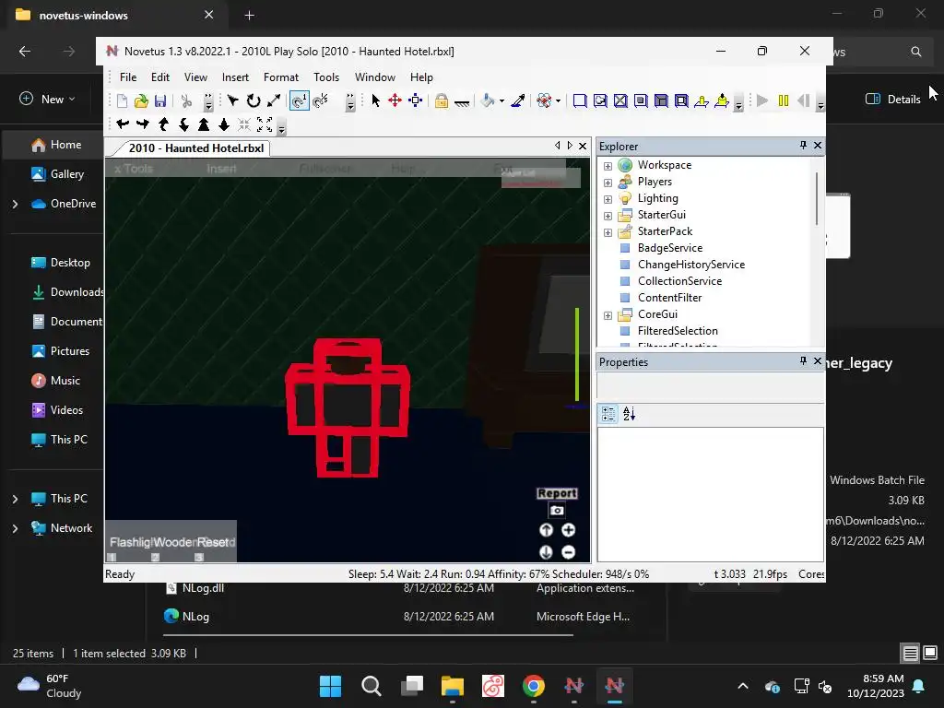Toggle Categorized view in Properties panel

(x=608, y=414)
